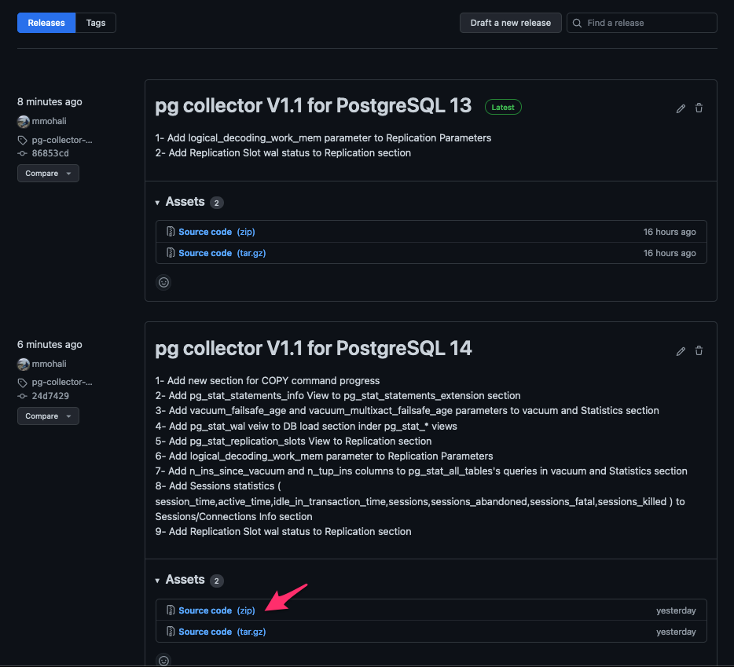Click '16 hours ago' on tar.gz asset row
This screenshot has height=667, width=734.
(670, 253)
